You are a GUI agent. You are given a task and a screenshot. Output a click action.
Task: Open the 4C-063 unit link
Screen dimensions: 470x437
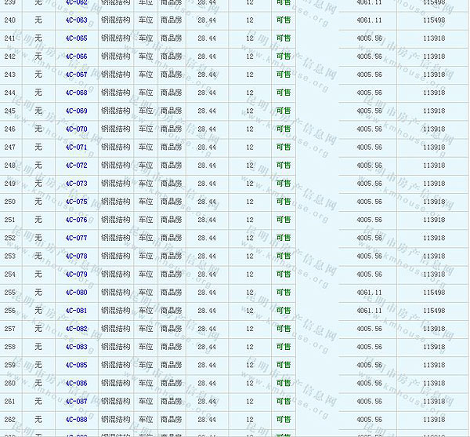[76, 20]
